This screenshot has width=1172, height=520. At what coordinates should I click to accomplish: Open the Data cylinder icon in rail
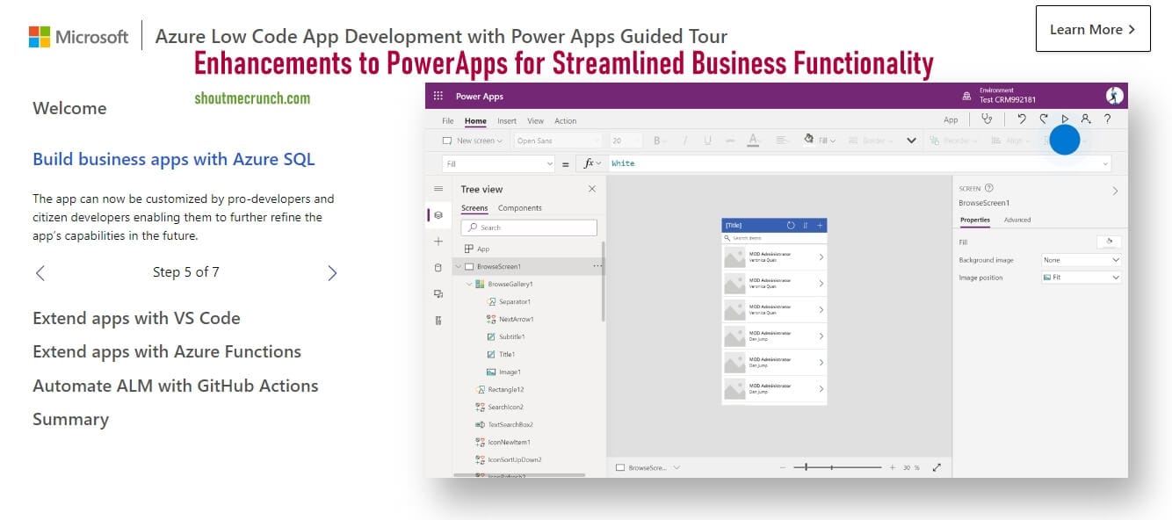[x=438, y=268]
